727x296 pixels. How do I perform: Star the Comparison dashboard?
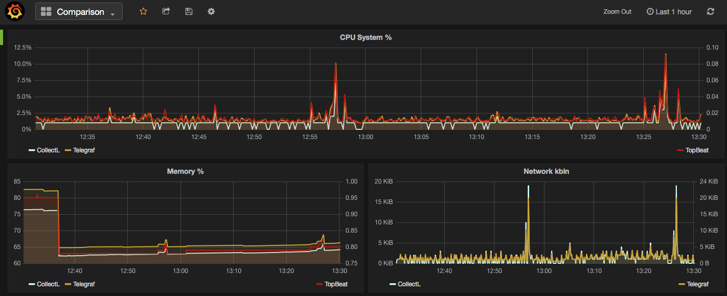(x=143, y=11)
